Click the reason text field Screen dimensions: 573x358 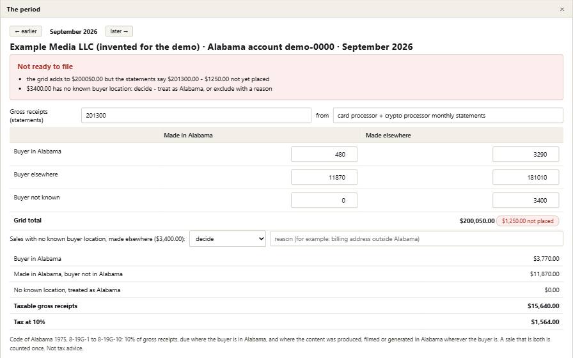point(416,239)
